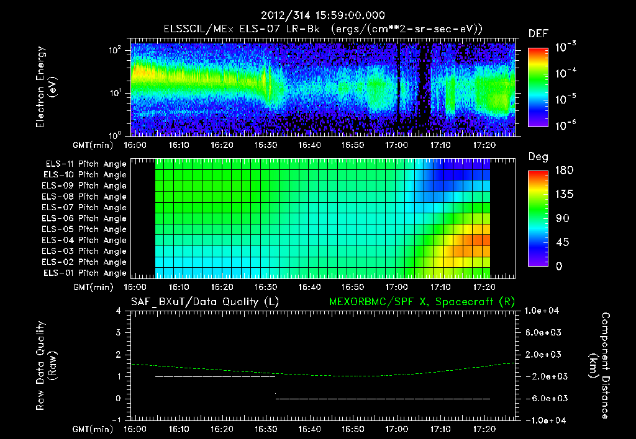This screenshot has height=439, width=636.
Task: Click the 90 value on Deg colorbar
Action: pos(563,219)
